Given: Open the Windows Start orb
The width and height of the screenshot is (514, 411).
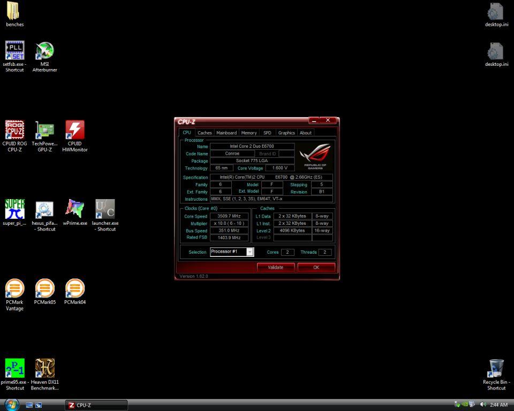Looking at the screenshot, I should pos(12,405).
